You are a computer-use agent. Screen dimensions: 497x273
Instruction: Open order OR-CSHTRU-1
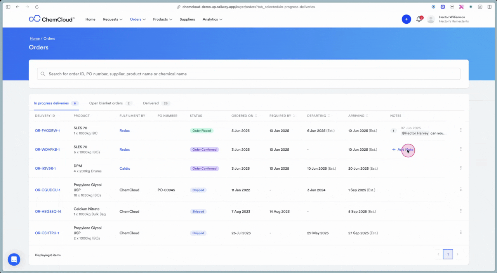pyautogui.click(x=47, y=233)
